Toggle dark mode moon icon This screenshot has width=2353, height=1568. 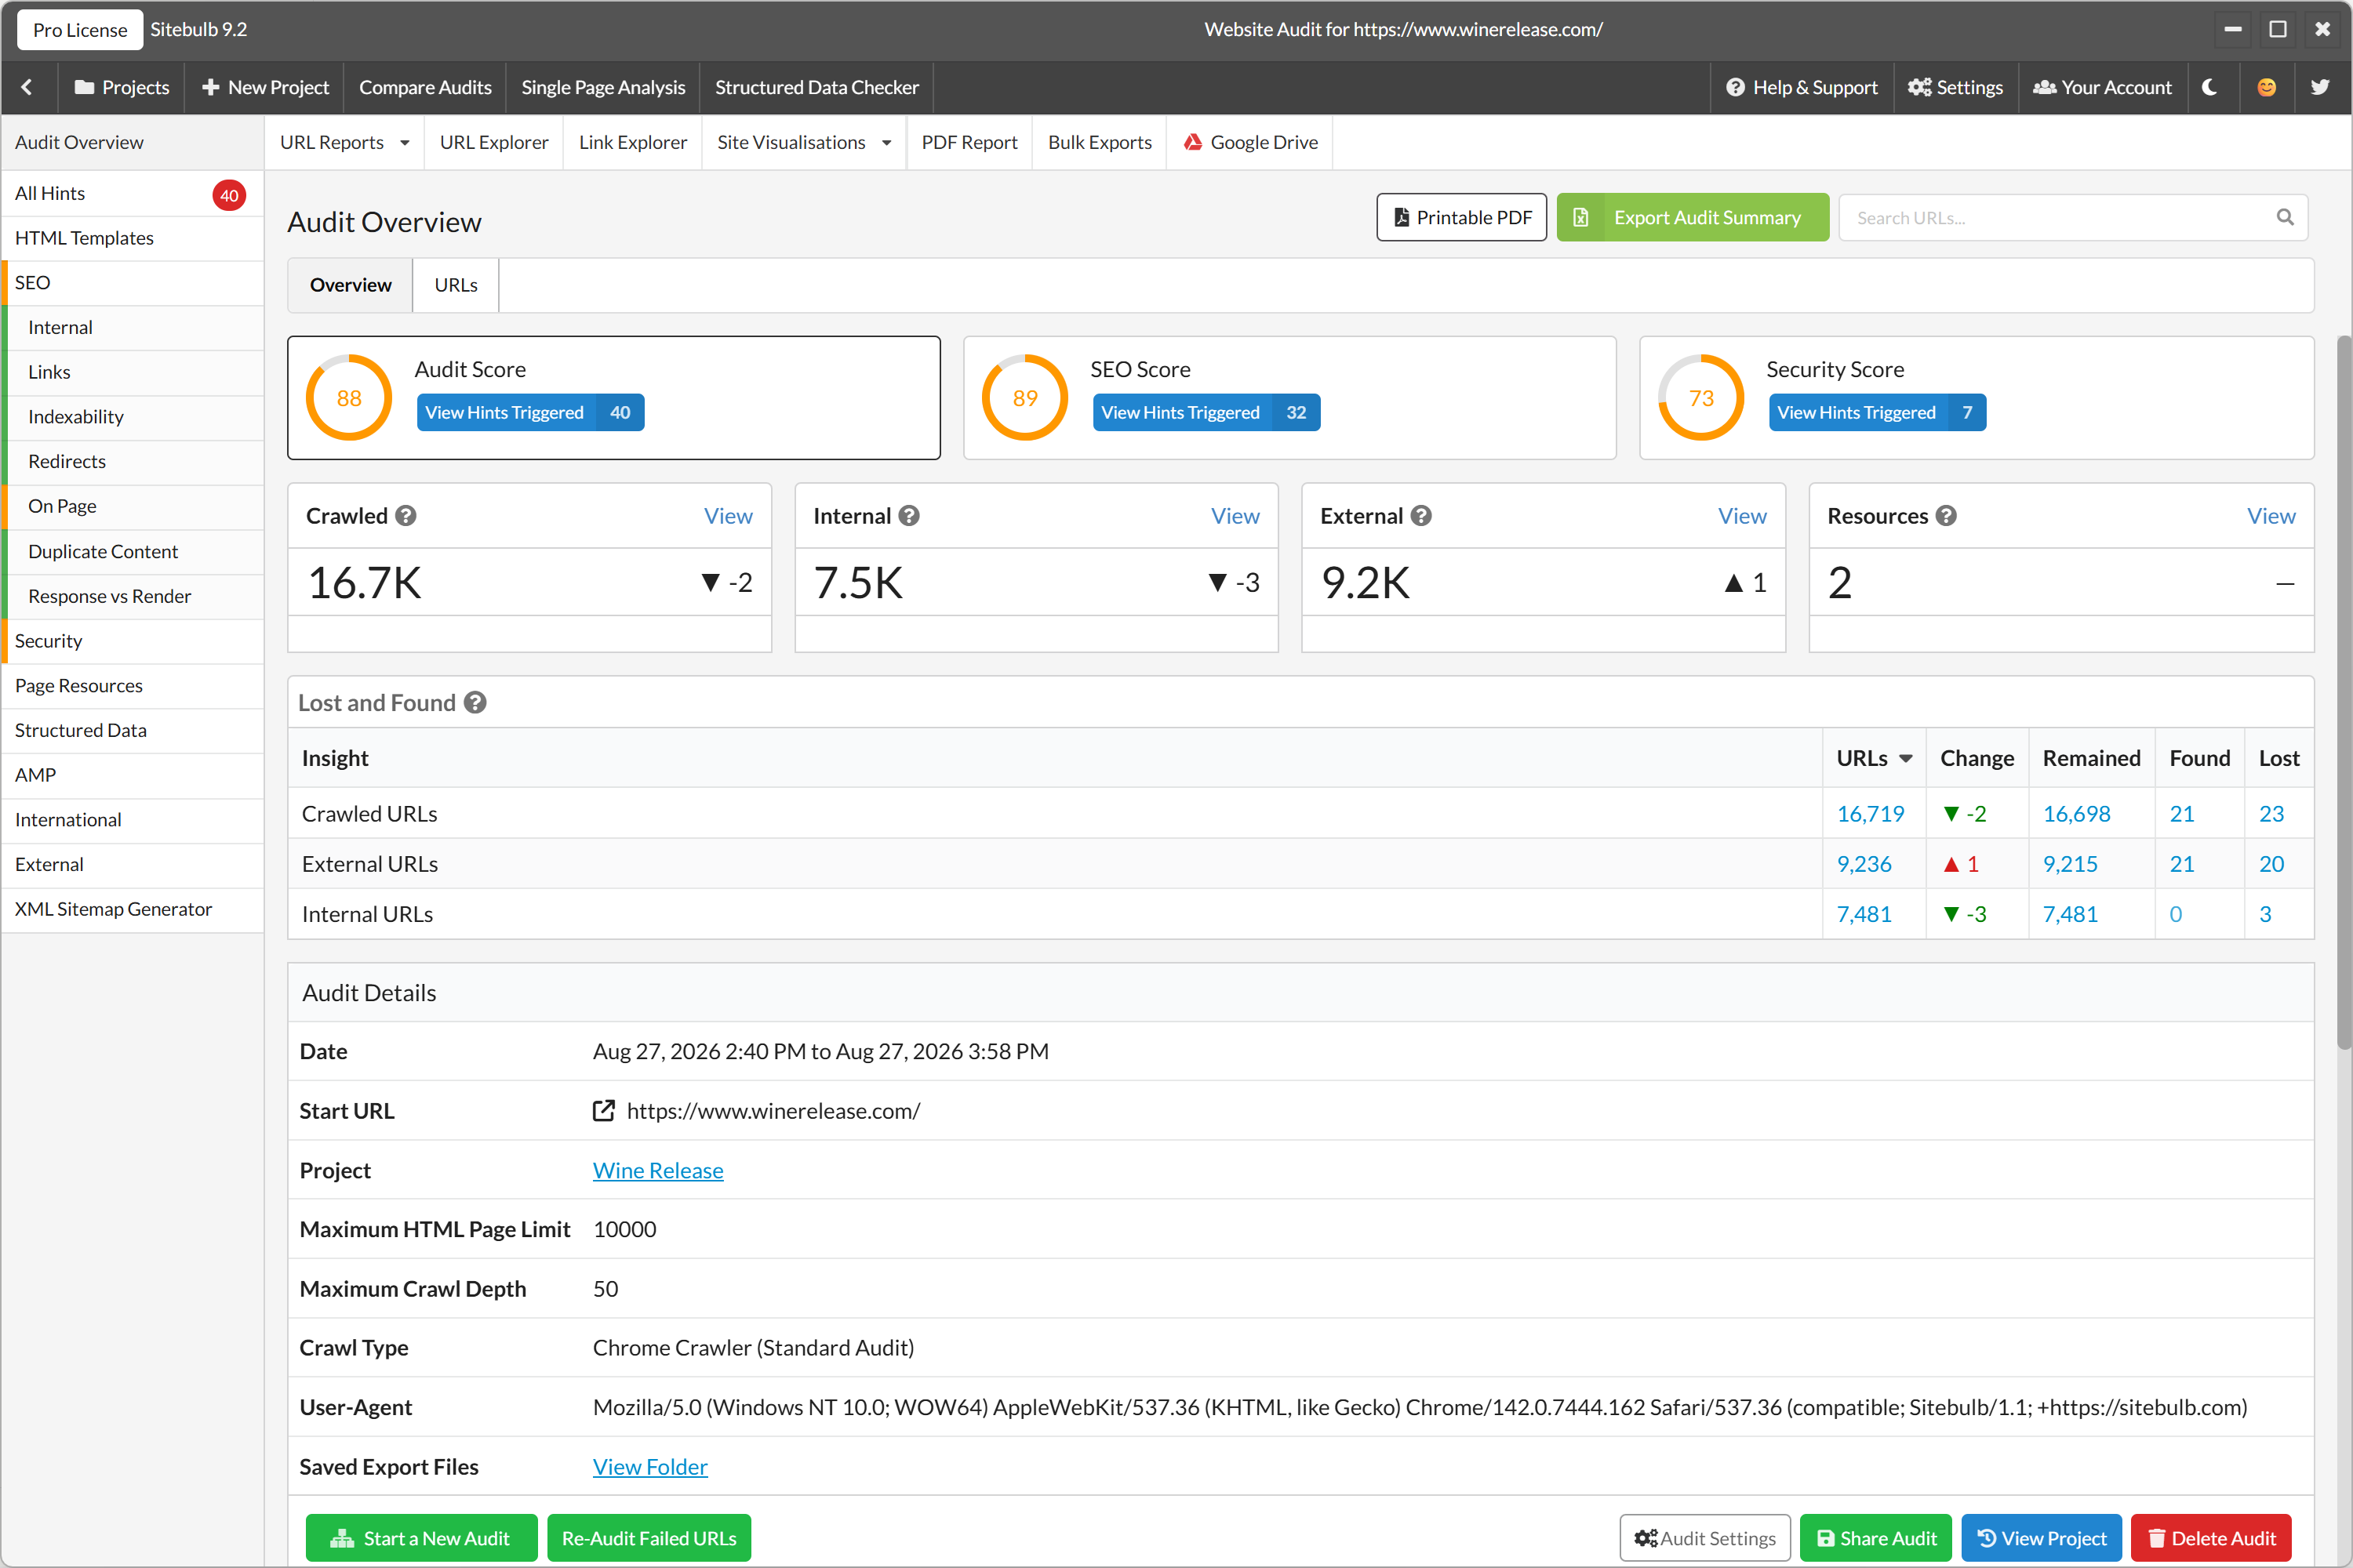click(2210, 87)
